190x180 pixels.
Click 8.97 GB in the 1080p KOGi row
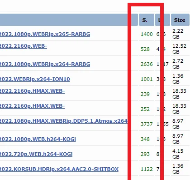point(178,139)
